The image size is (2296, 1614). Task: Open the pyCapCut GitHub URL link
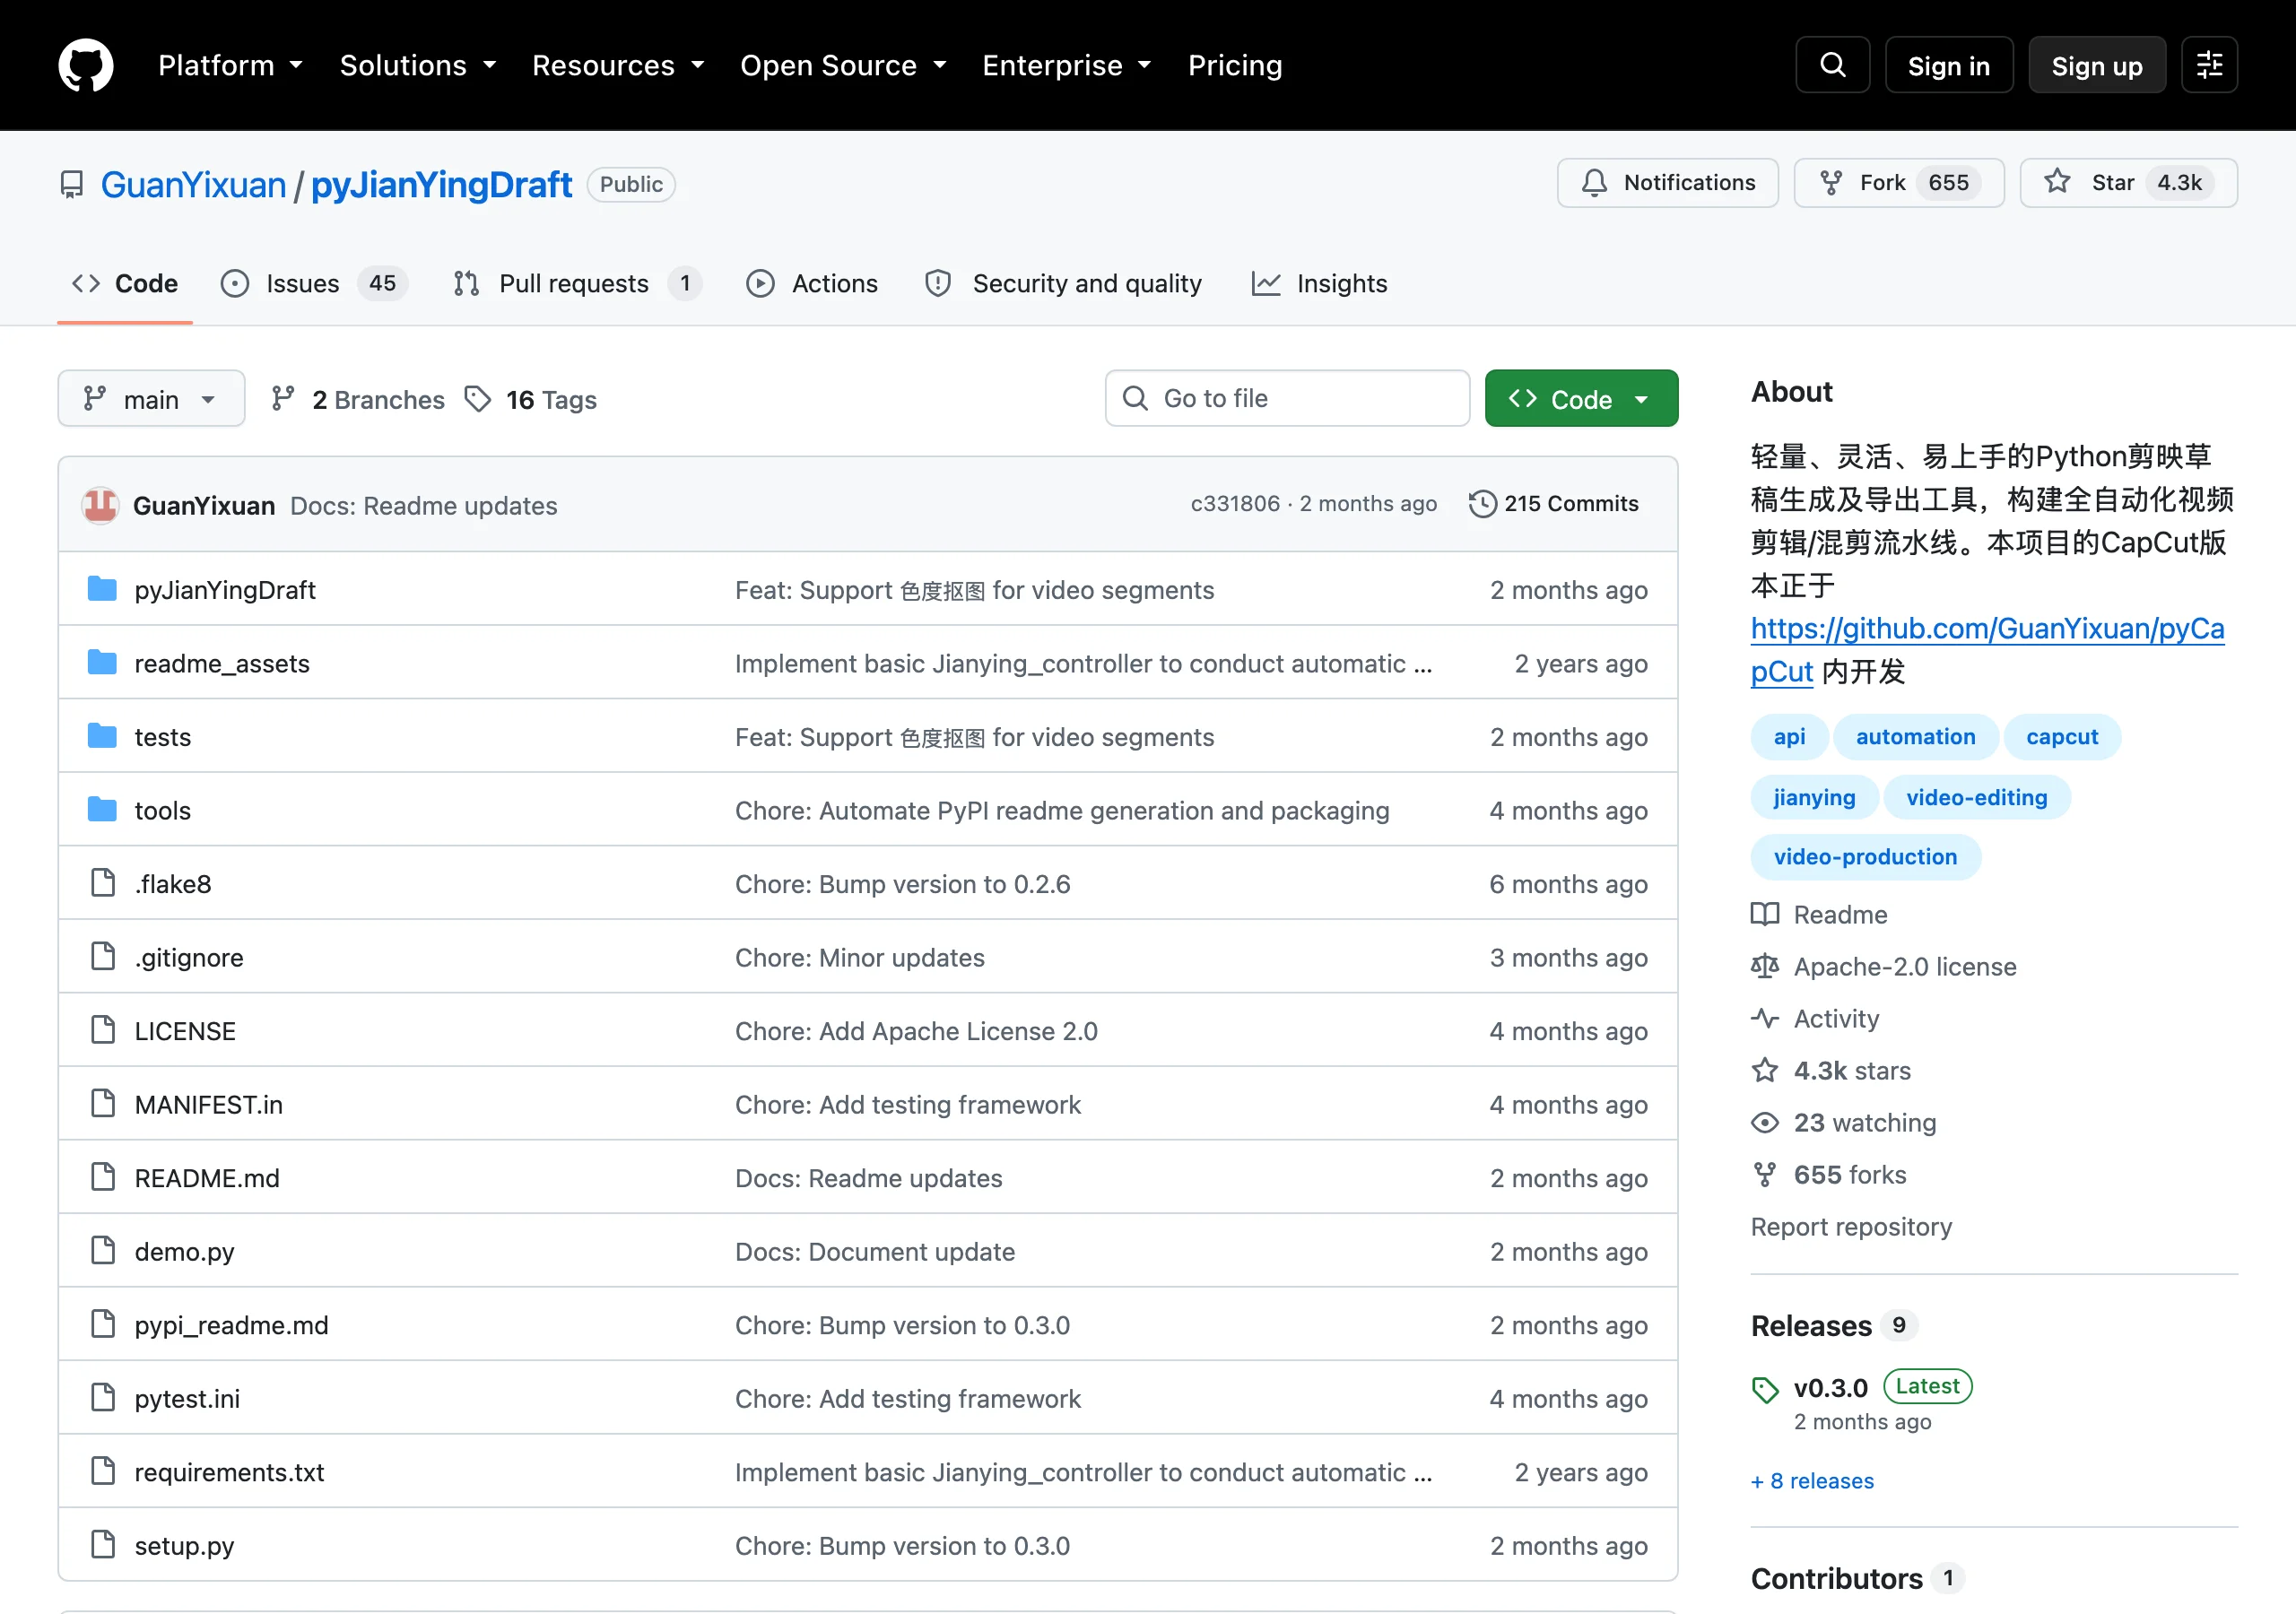(1987, 649)
